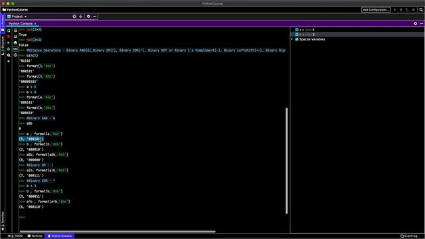Toggle soft-wrap in the console
The image size is (425, 239).
(15, 31)
